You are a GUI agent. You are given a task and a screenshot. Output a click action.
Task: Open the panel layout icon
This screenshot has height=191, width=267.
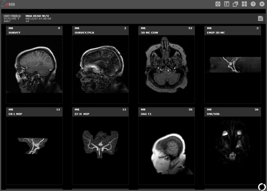227,4
